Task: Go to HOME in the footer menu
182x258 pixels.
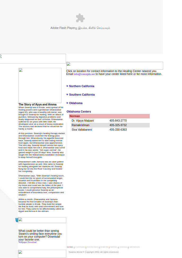Action: (x=70, y=247)
